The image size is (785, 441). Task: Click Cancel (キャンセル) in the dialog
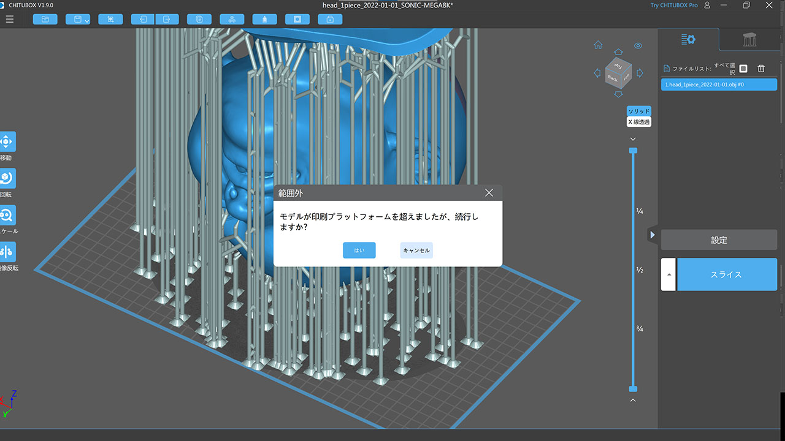tap(416, 251)
